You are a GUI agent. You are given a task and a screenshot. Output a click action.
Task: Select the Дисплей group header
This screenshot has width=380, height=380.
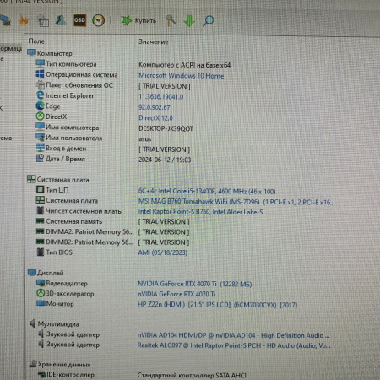point(46,273)
